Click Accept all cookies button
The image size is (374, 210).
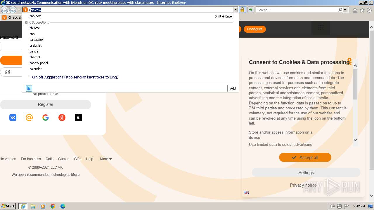pyautogui.click(x=305, y=157)
